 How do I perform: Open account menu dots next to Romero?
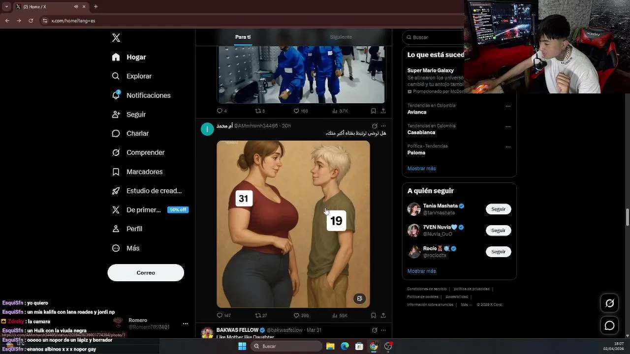(186, 324)
